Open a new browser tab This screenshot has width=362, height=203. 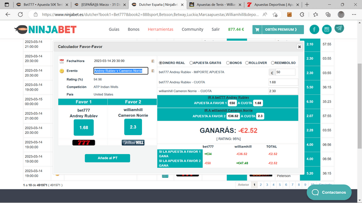click(x=307, y=5)
